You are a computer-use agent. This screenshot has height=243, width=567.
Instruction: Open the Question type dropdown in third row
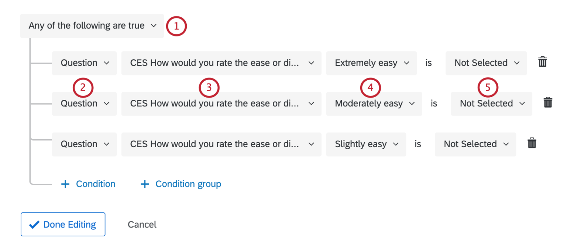click(84, 144)
